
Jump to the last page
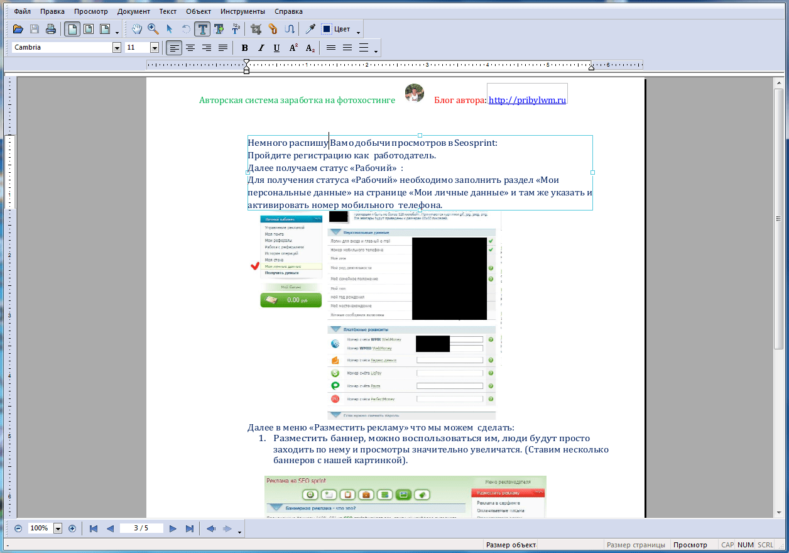189,528
